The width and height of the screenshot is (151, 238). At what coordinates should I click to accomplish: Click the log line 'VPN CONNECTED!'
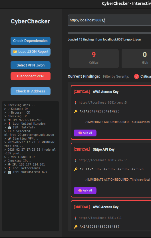pyautogui.click(x=20, y=157)
